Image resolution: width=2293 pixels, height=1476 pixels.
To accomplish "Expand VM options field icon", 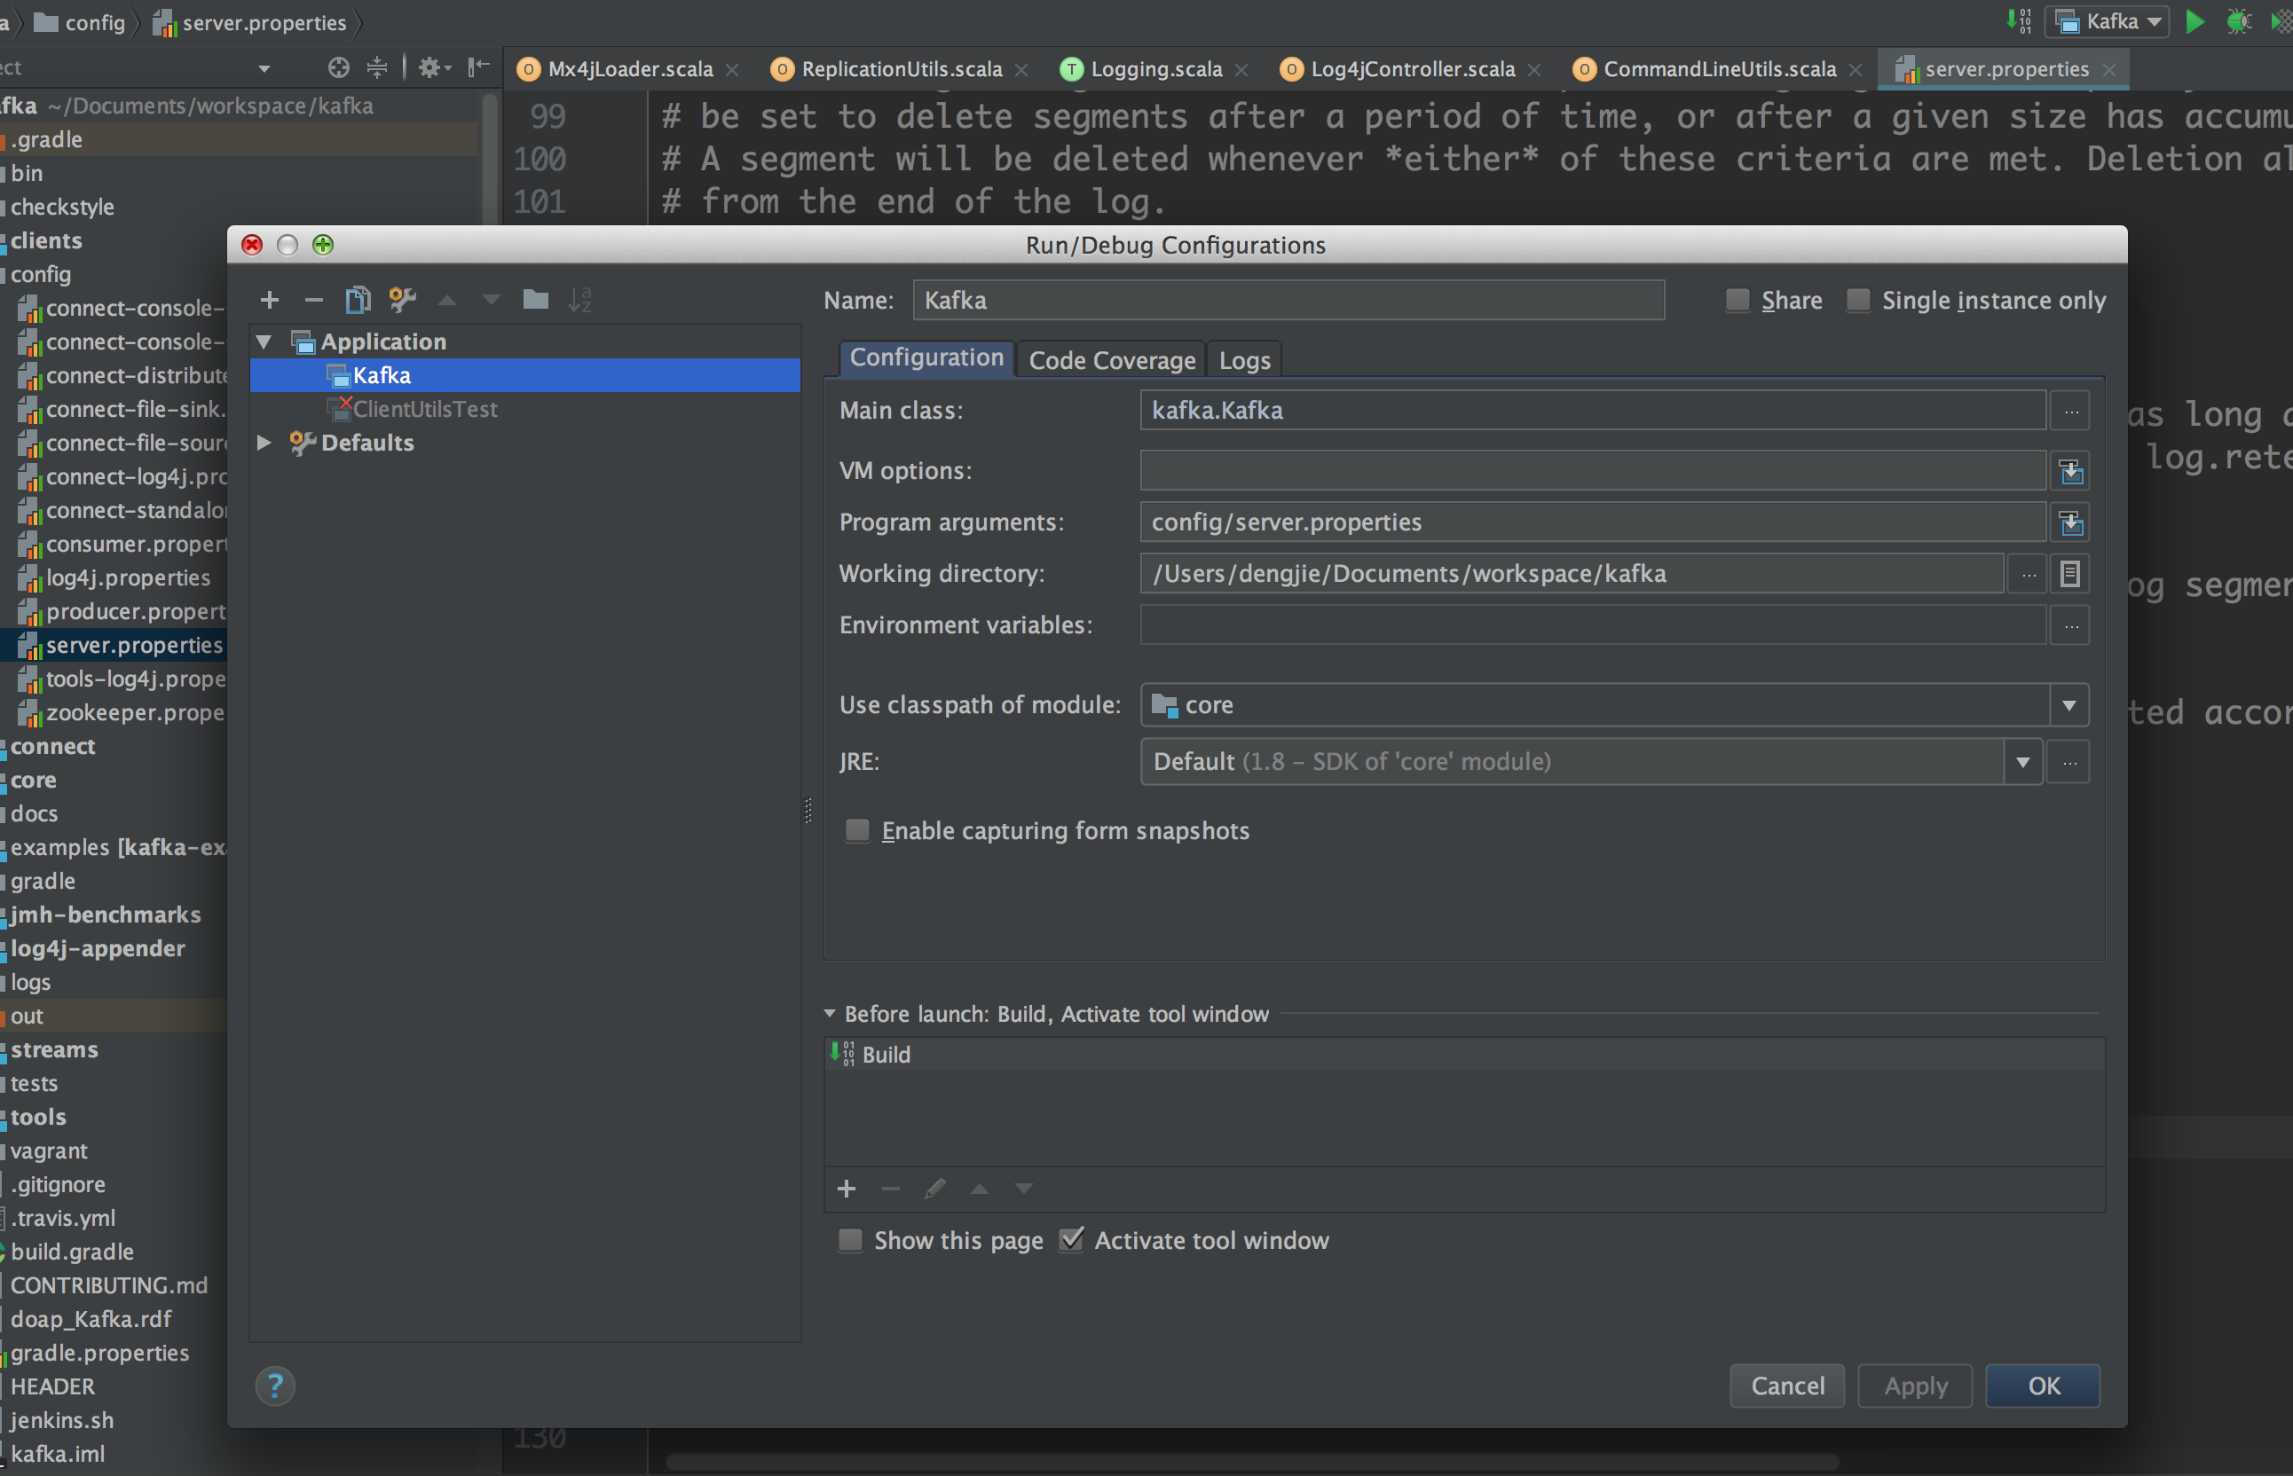I will 2070,472.
